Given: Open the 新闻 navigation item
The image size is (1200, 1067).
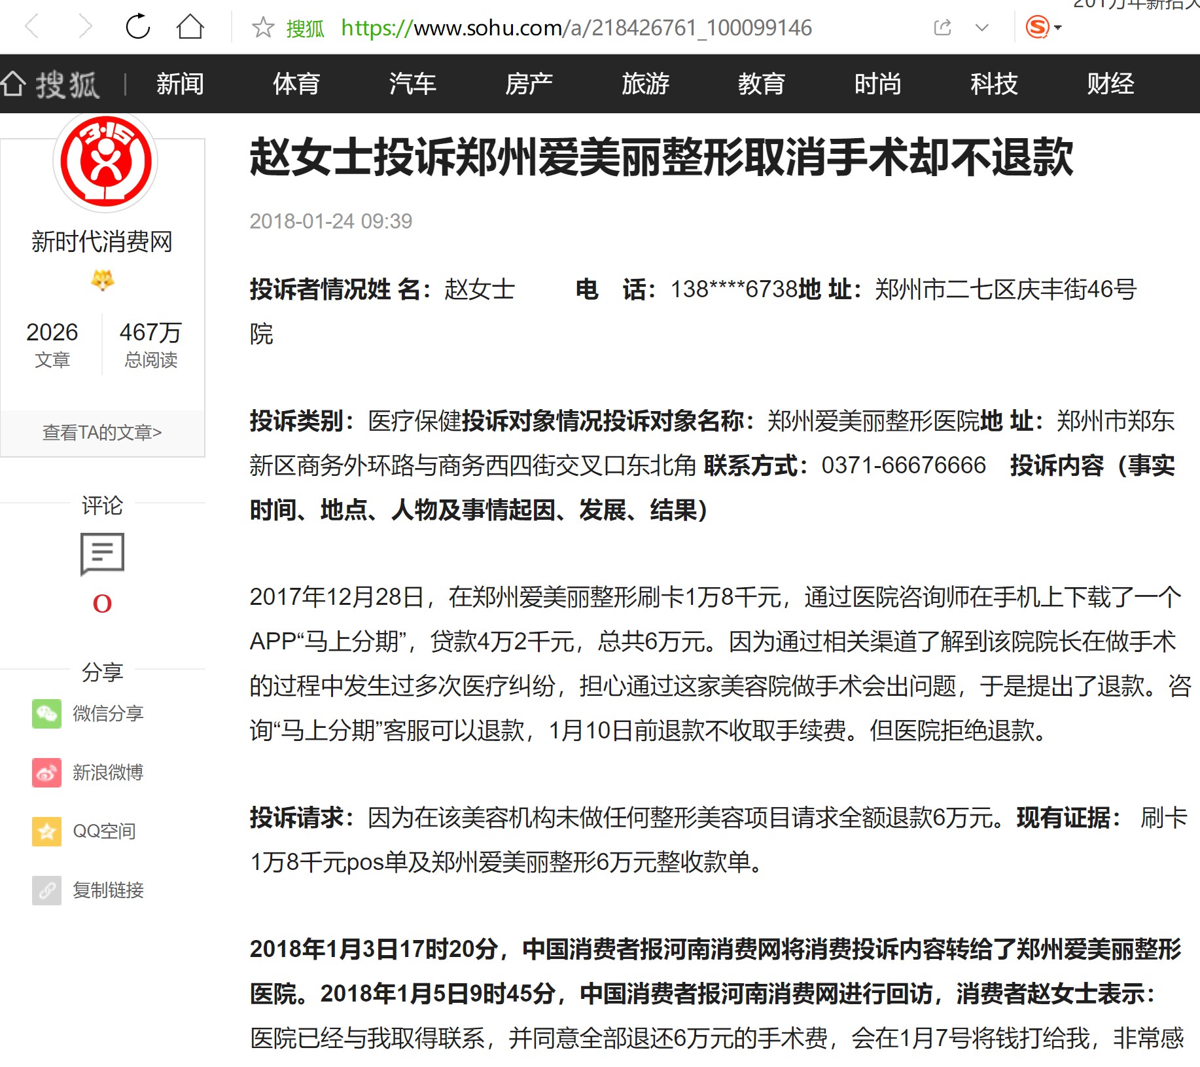Looking at the screenshot, I should pos(181,84).
